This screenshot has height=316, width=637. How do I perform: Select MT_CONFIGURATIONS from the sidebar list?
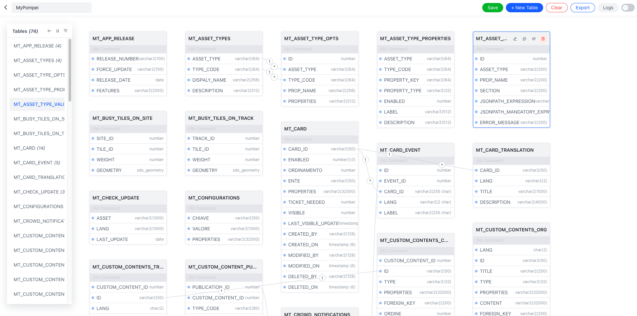(38, 206)
